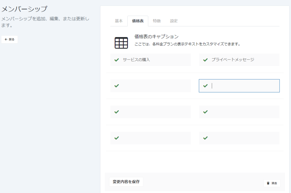Click checkmark in second row left field
Screen dimensions: 291x193
pos(117,86)
